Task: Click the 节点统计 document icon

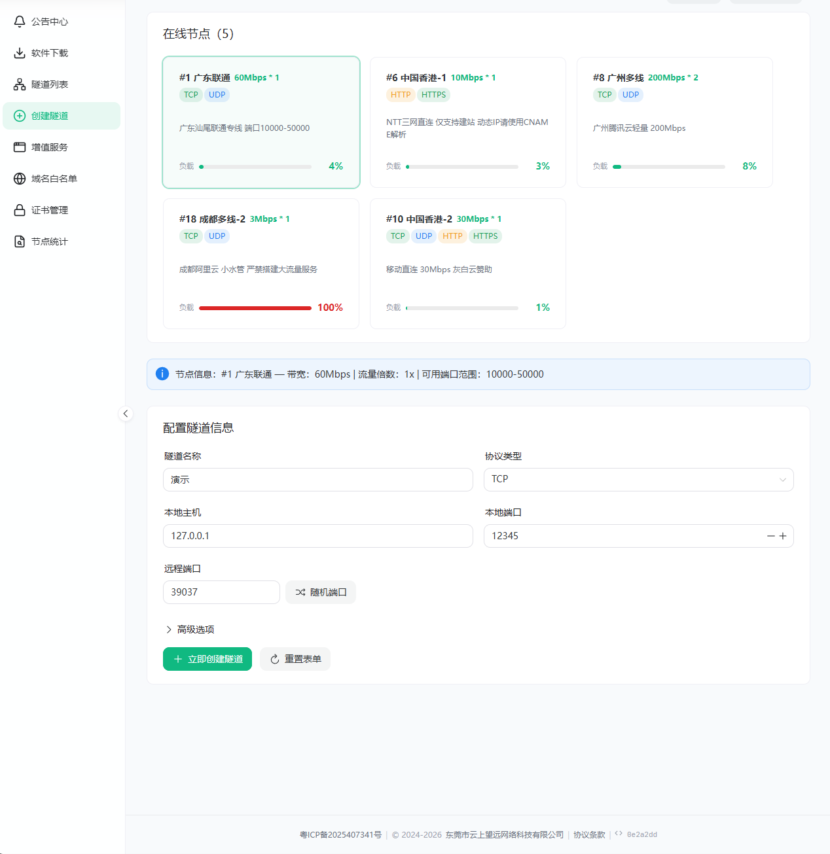Action: pyautogui.click(x=20, y=241)
